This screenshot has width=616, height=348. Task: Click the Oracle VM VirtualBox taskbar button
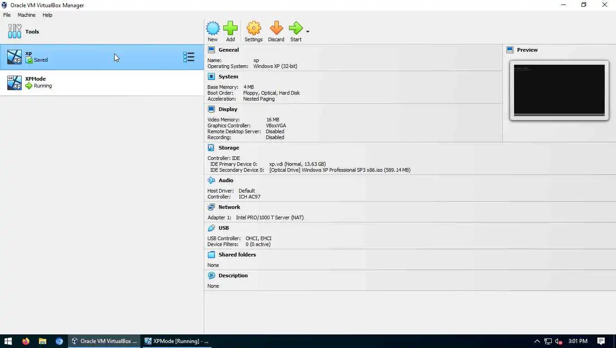pyautogui.click(x=105, y=341)
